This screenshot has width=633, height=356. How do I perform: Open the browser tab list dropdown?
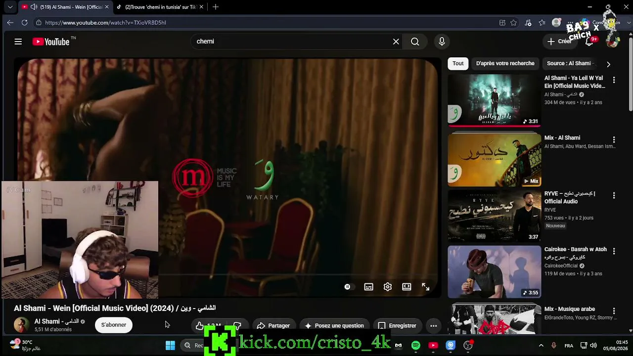10,7
